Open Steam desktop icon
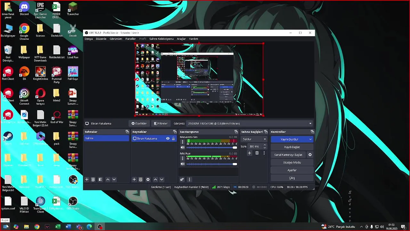Viewport: 410px width, 231px height. click(x=8, y=138)
